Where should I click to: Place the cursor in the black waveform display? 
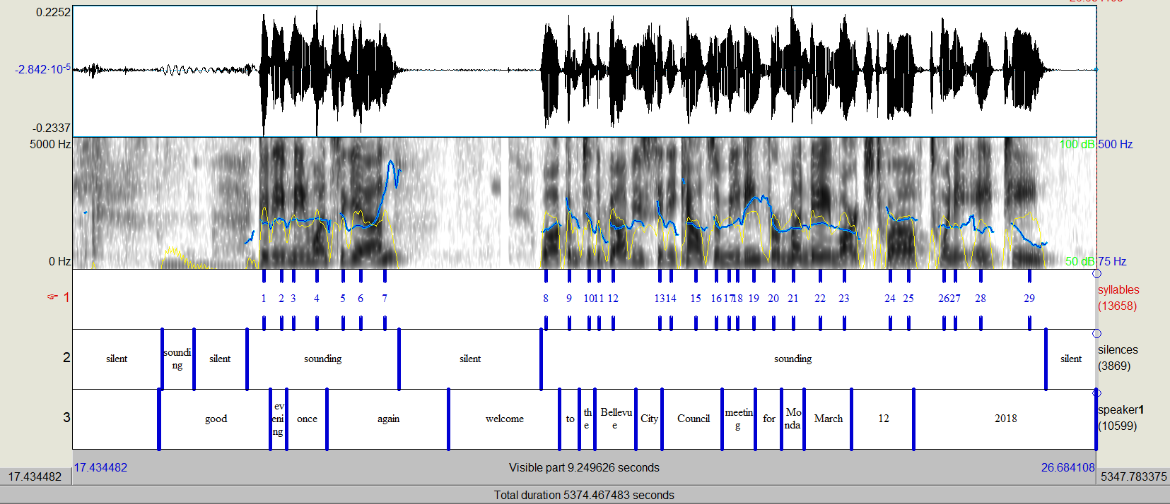[x=584, y=71]
